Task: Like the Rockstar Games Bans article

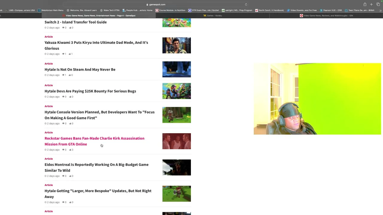Action: tap(71, 150)
